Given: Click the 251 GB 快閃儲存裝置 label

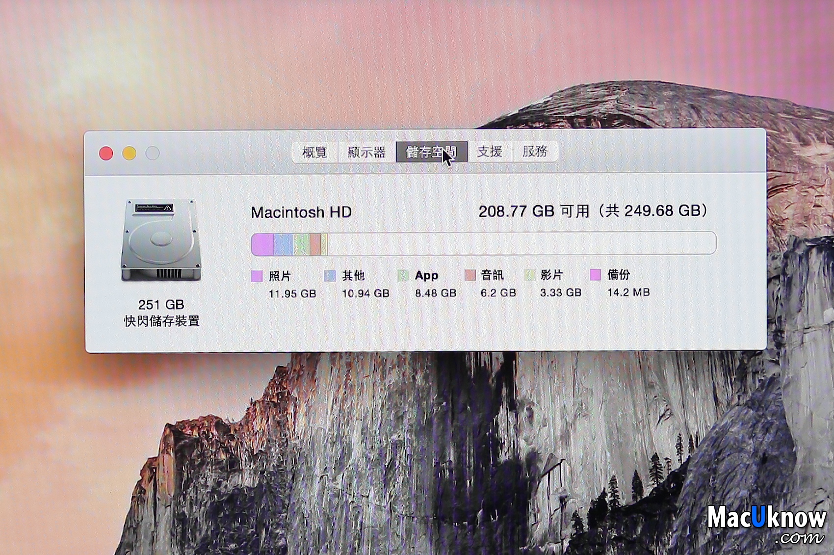Looking at the screenshot, I should (161, 313).
